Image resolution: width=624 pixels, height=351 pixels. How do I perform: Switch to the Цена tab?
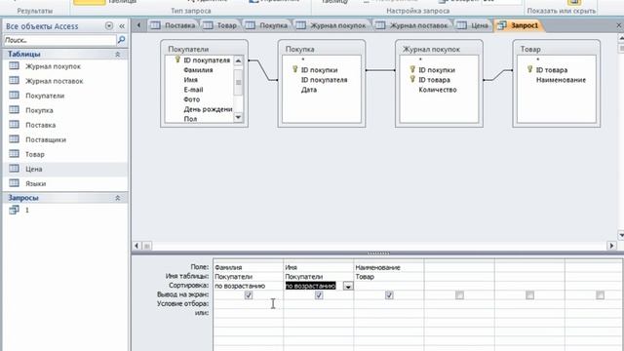[x=472, y=25]
